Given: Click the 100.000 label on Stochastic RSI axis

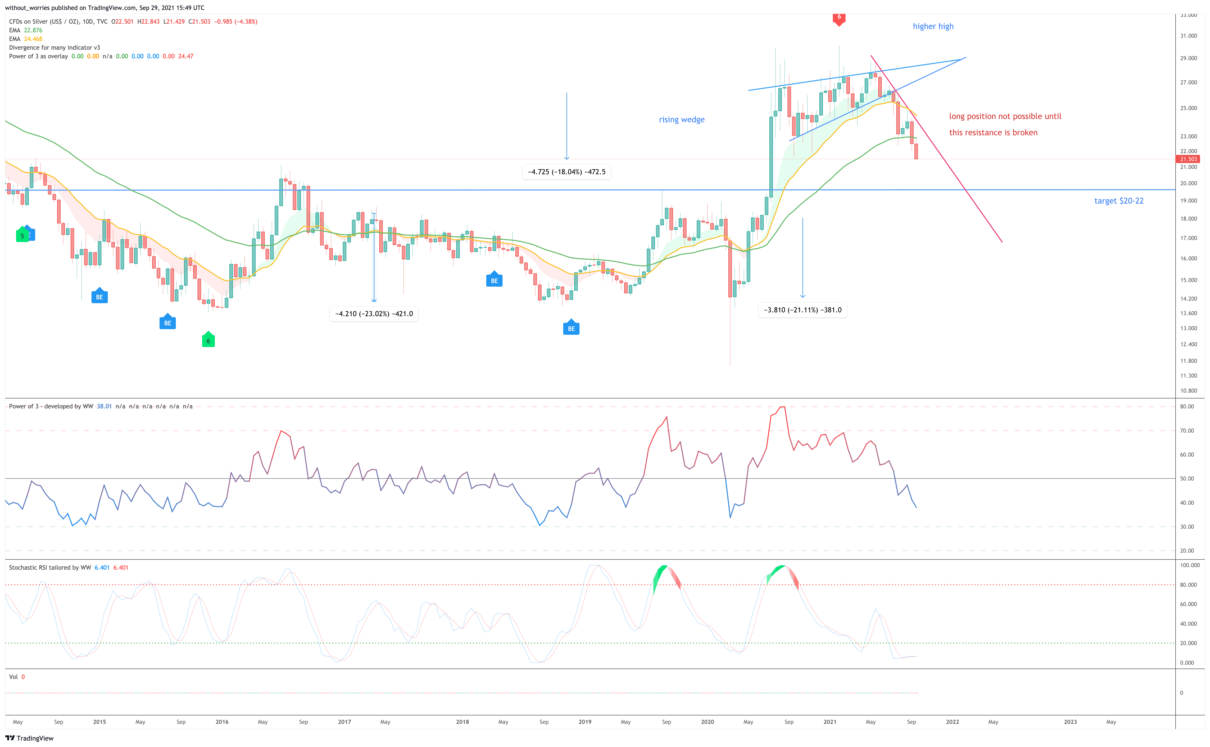Looking at the screenshot, I should click(x=1190, y=565).
